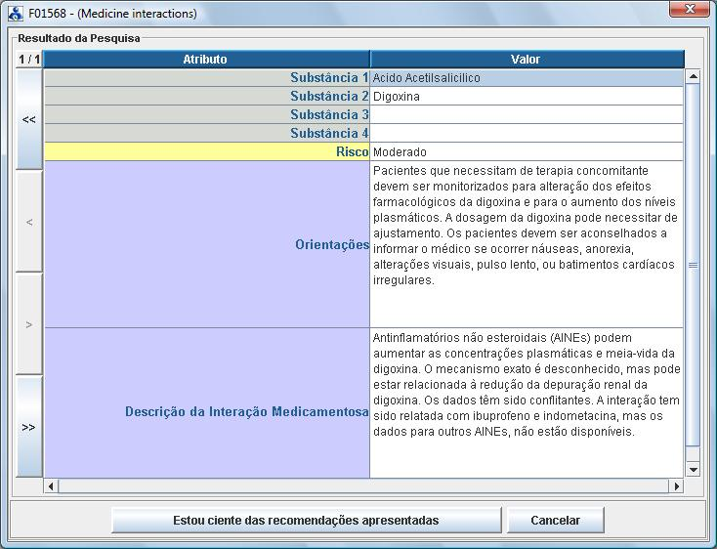Click the 'Substância 4' attribute label
The image size is (717, 549).
pyautogui.click(x=329, y=134)
